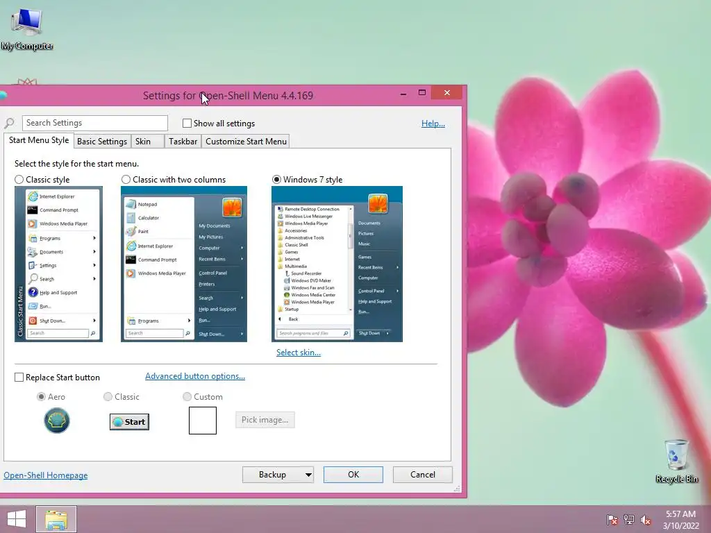Visit the Open-Shell Homepage link
Image resolution: width=711 pixels, height=533 pixels.
click(x=46, y=475)
